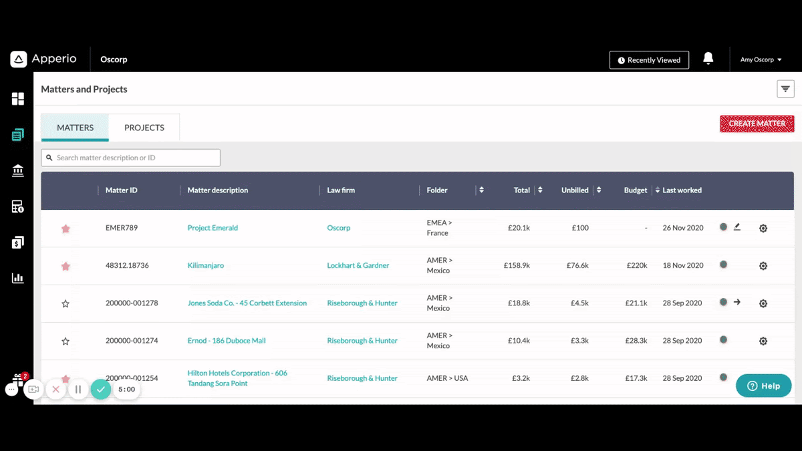The height and width of the screenshot is (451, 802).
Task: Click the Recently Viewed button
Action: [x=649, y=59]
